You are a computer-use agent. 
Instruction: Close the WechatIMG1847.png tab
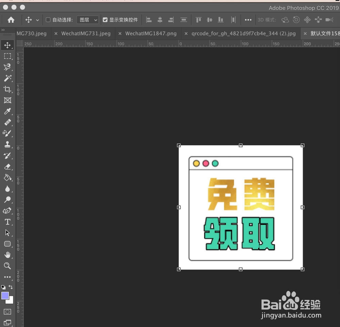tap(120, 33)
